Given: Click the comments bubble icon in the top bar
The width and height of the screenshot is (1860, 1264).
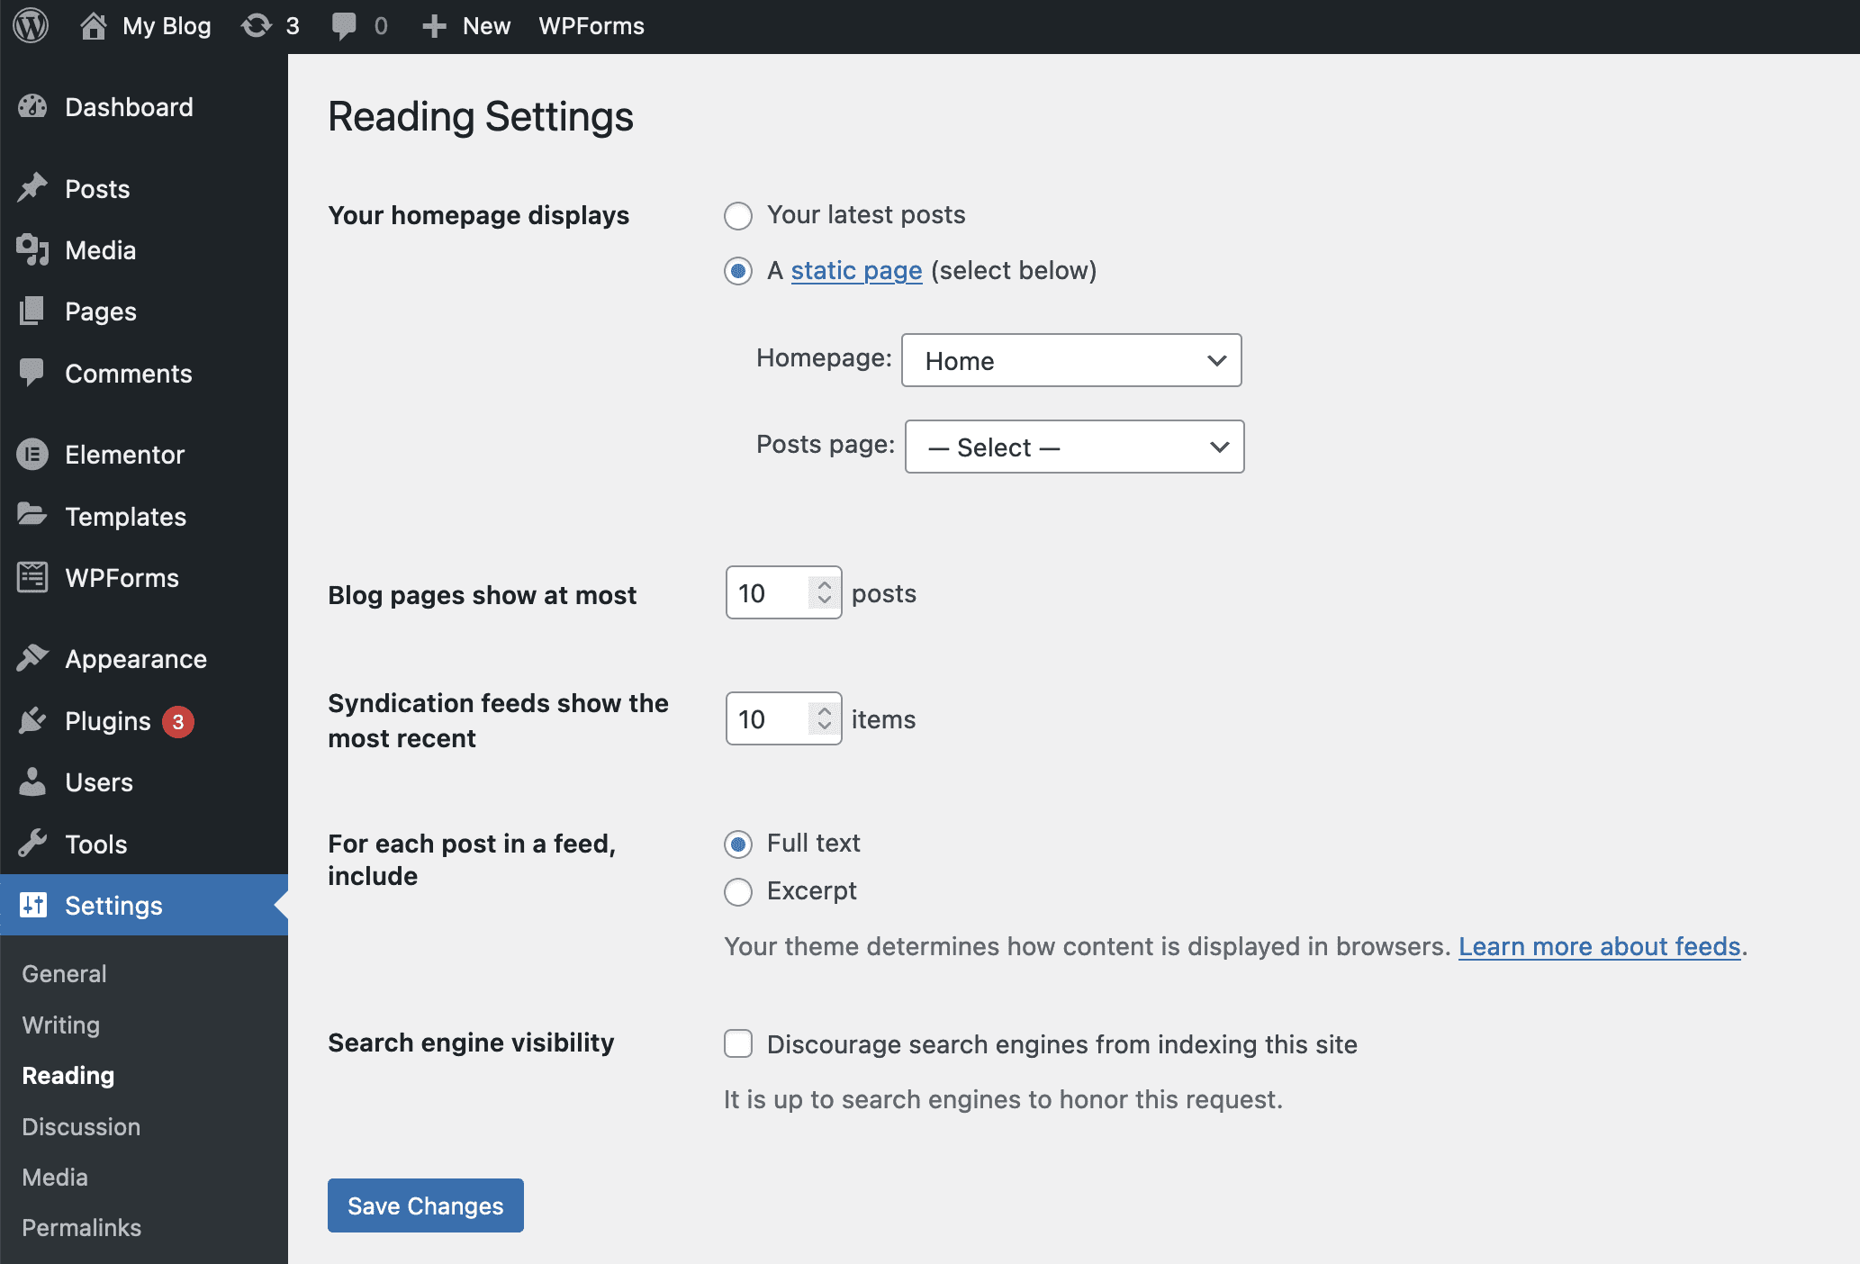Looking at the screenshot, I should point(343,25).
